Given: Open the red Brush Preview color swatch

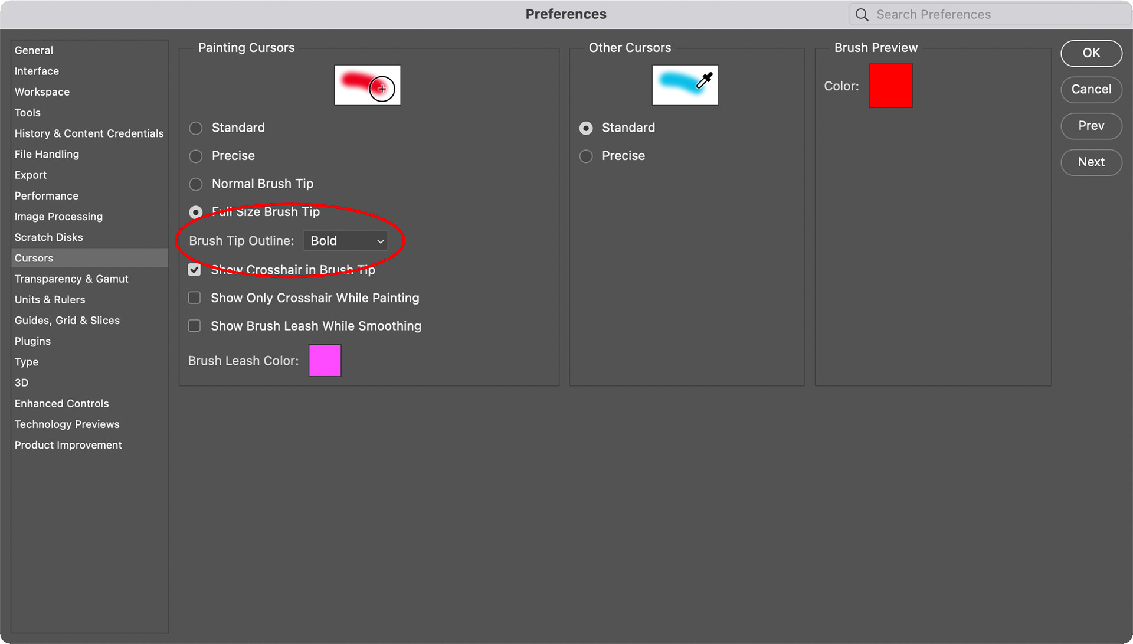Looking at the screenshot, I should coord(890,86).
